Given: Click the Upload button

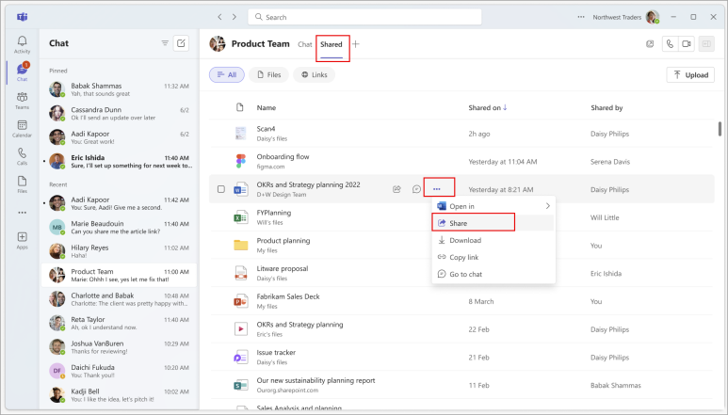Looking at the screenshot, I should tap(689, 74).
